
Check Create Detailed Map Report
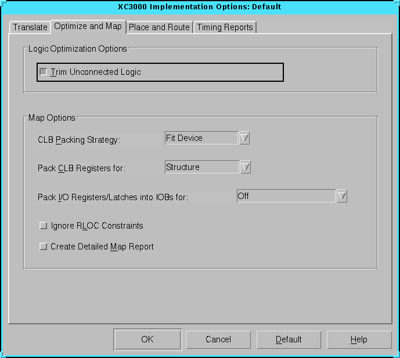coord(43,247)
